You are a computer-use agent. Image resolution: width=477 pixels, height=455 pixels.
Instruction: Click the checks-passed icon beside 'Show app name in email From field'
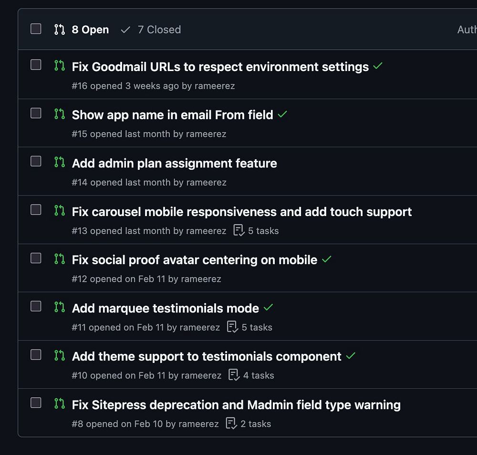(282, 114)
